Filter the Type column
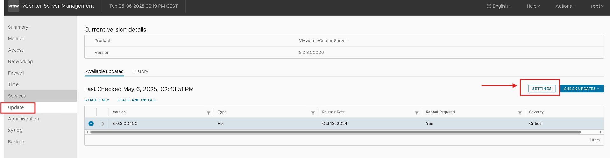Viewport: 610px width, 158px height. pos(313,113)
